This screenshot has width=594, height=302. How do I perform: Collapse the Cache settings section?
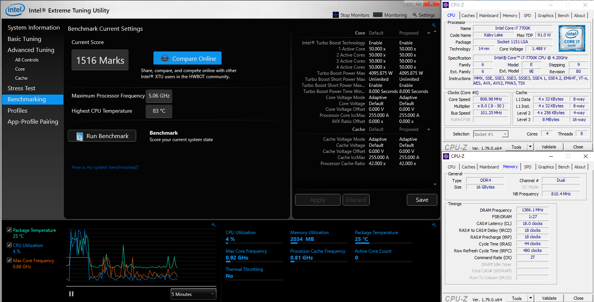coord(429,129)
